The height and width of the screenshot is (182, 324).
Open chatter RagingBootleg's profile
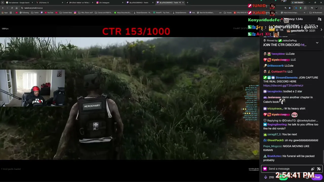tap(277, 125)
